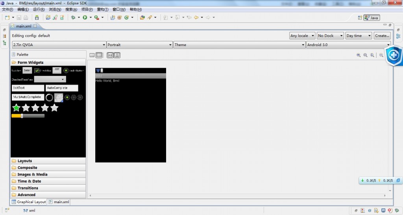403x215 pixels.
Task: Click the New Java package icon
Action: click(120, 17)
